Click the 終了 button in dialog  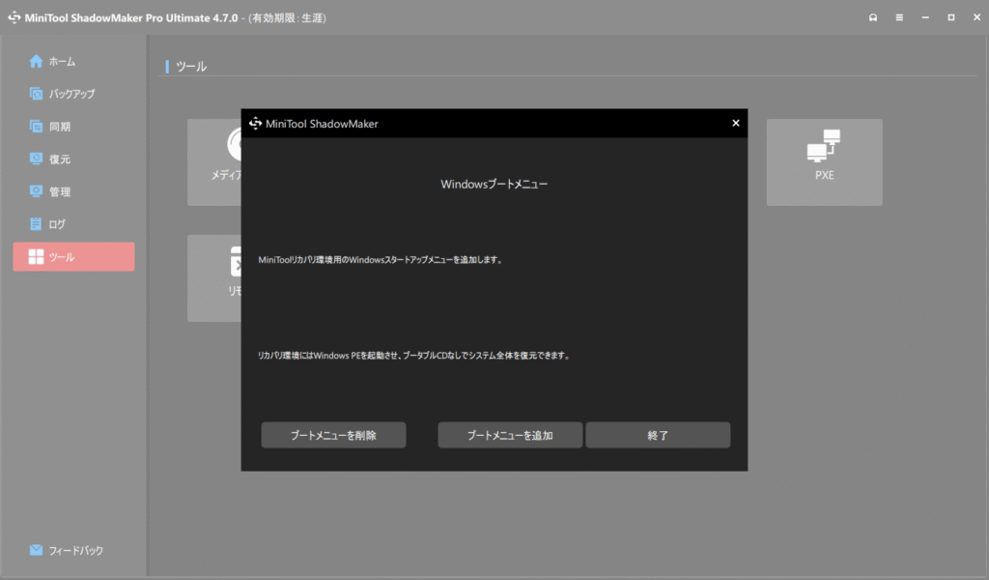(658, 435)
